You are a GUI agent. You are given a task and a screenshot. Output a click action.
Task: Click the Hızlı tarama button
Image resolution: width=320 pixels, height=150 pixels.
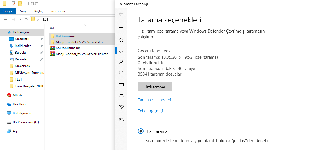click(x=155, y=87)
